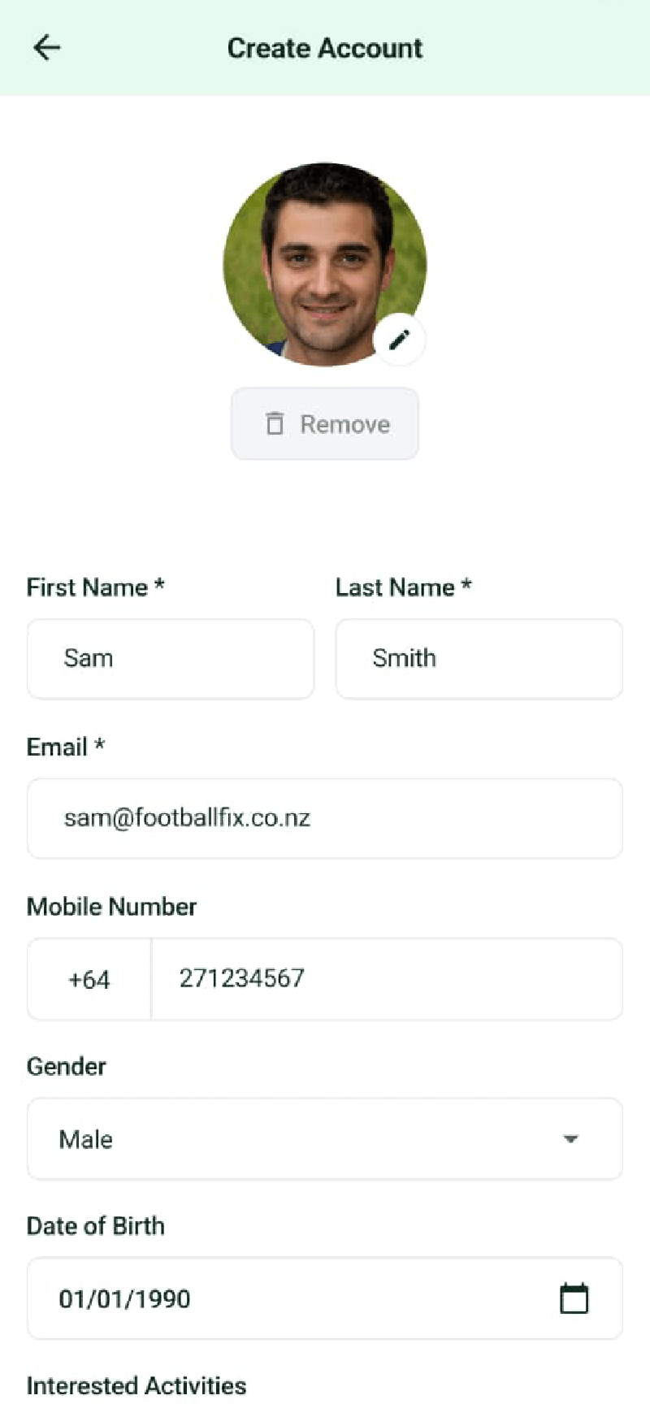Click the Gender field label
Image resolution: width=650 pixels, height=1404 pixels.
click(67, 1066)
